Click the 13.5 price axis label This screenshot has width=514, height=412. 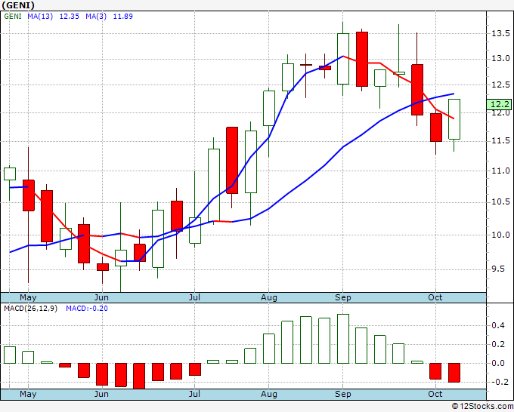tap(500, 33)
